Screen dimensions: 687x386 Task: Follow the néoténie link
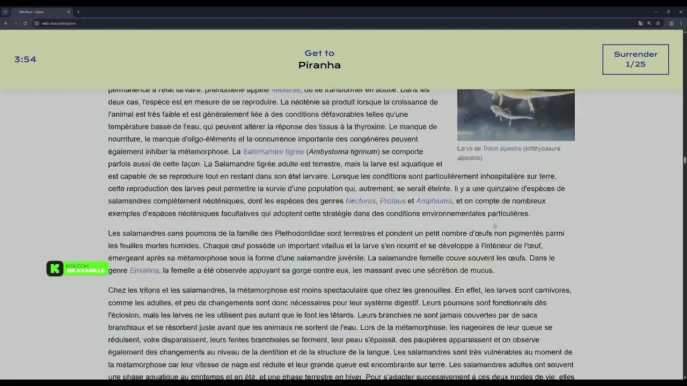point(286,90)
